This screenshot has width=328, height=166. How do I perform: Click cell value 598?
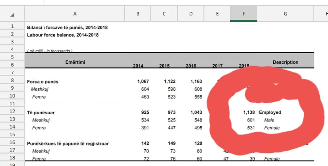pos(172,89)
